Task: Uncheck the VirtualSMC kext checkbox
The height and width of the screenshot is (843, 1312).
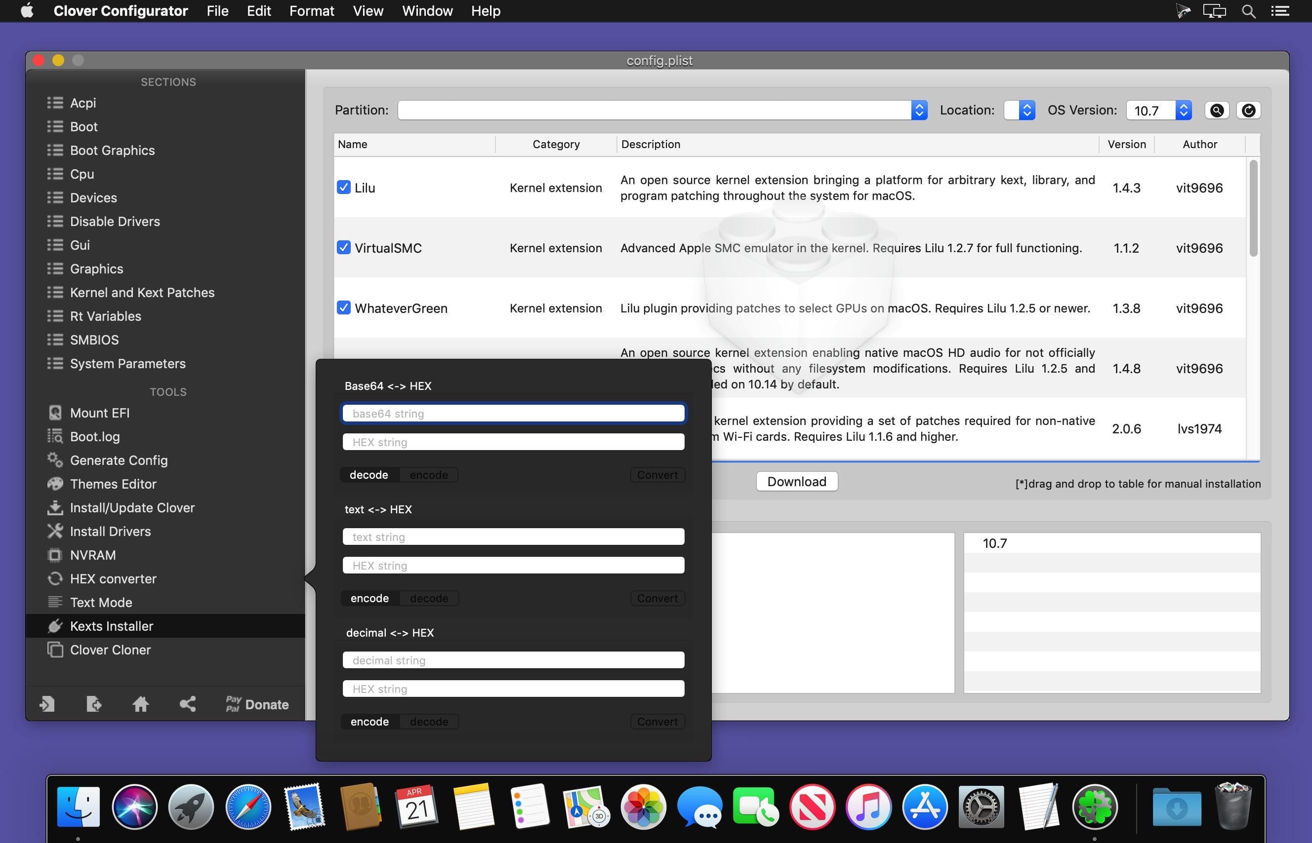Action: click(x=343, y=248)
